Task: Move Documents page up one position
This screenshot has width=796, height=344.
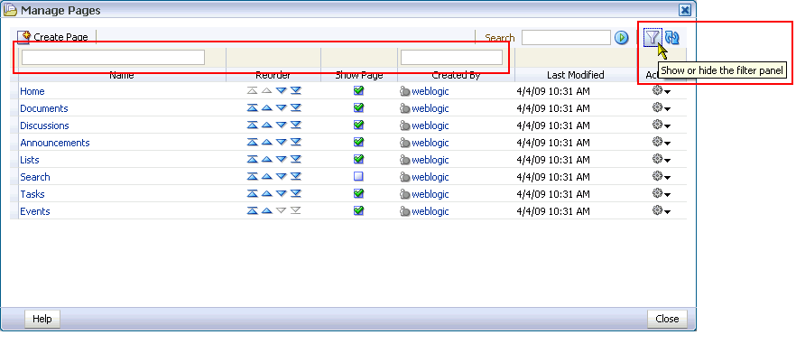Action: [266, 107]
